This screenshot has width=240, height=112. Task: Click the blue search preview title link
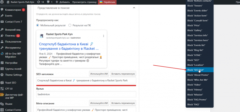tap(69, 46)
